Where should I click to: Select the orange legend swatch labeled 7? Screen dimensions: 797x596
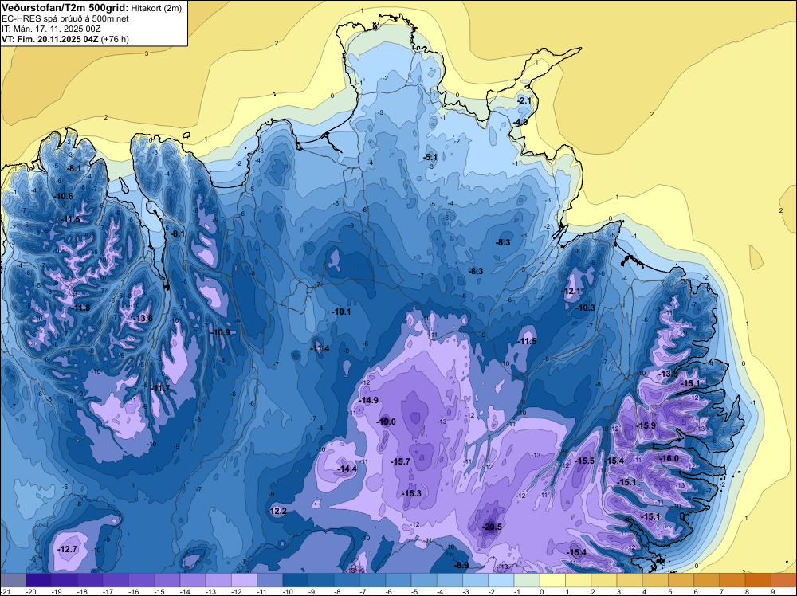[x=732, y=580]
